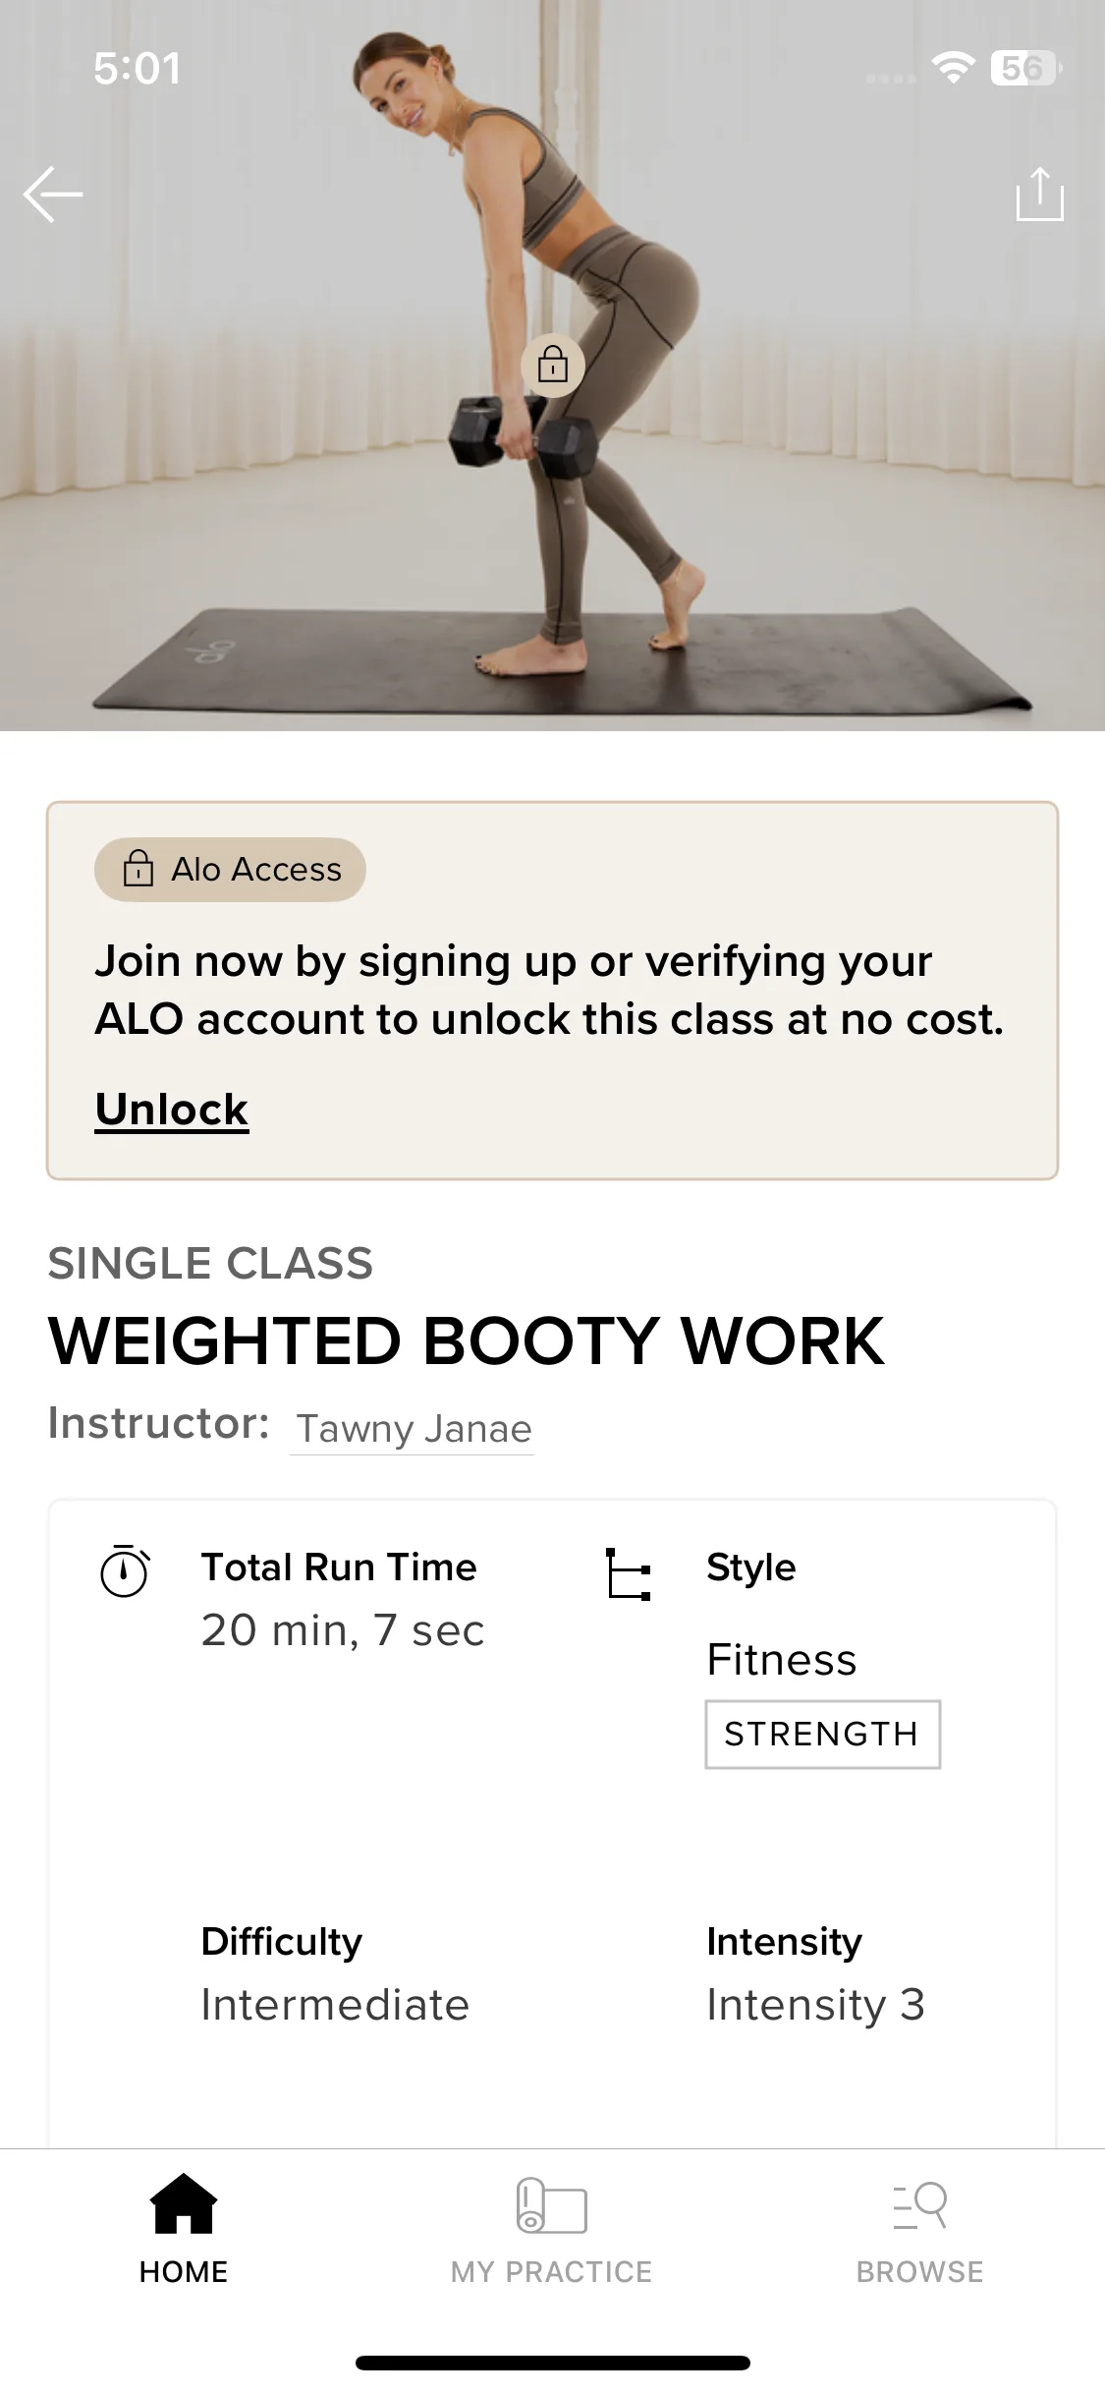Tap the Home house icon
Screen dimensions: 1105x2394
point(184,2205)
